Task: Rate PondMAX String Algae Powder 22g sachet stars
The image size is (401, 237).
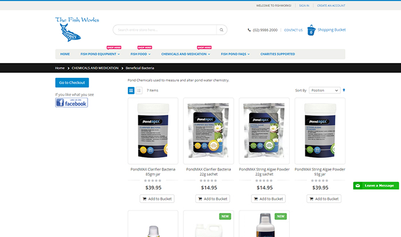Action: point(264,180)
